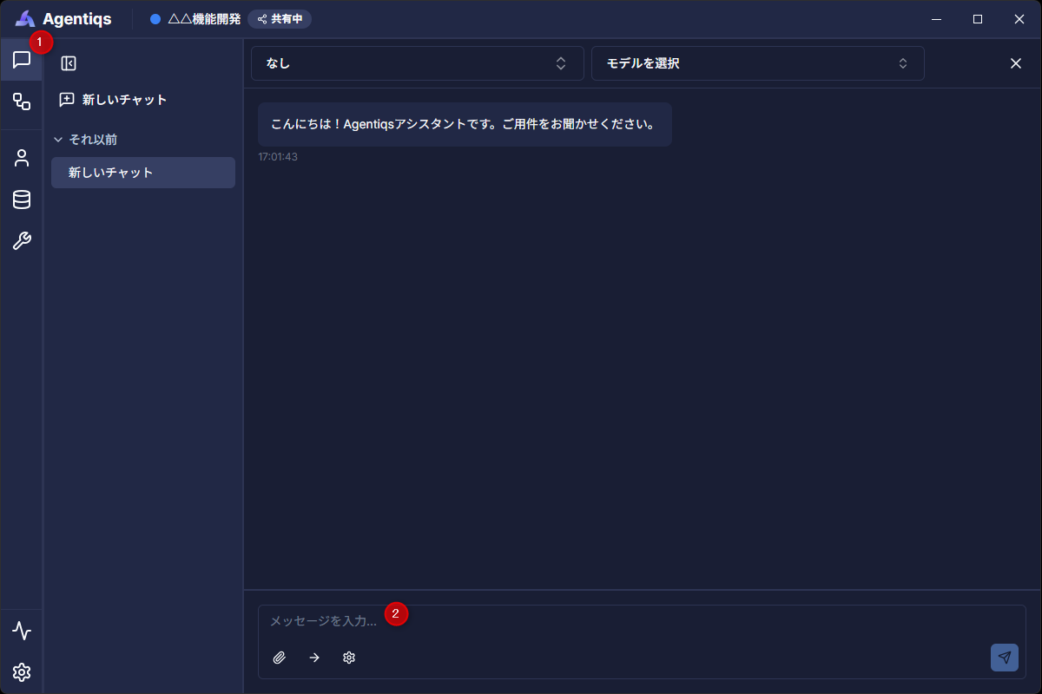Click the arrow icon below message box
The width and height of the screenshot is (1042, 694).
point(314,658)
